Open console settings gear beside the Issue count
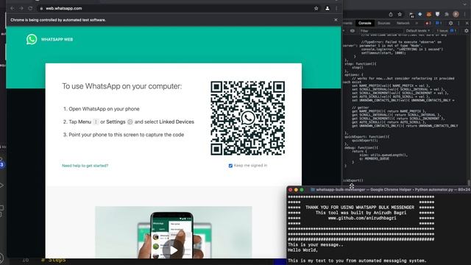Viewport: 471px width, 265px height. pos(467,31)
